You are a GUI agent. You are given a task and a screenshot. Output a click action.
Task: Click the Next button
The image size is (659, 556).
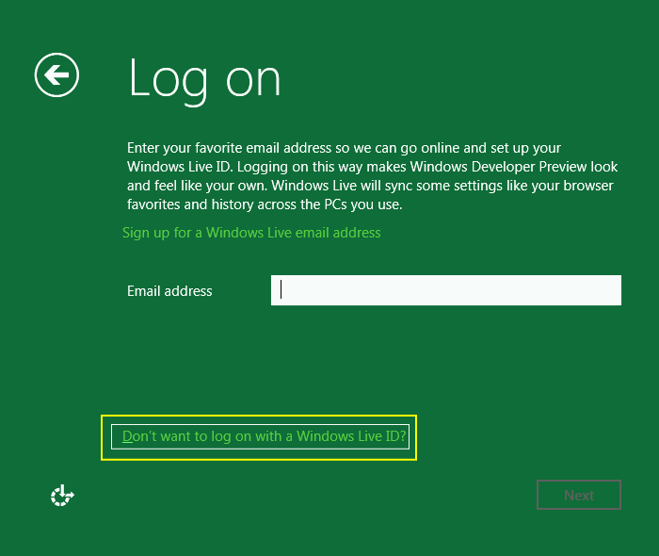coord(579,495)
